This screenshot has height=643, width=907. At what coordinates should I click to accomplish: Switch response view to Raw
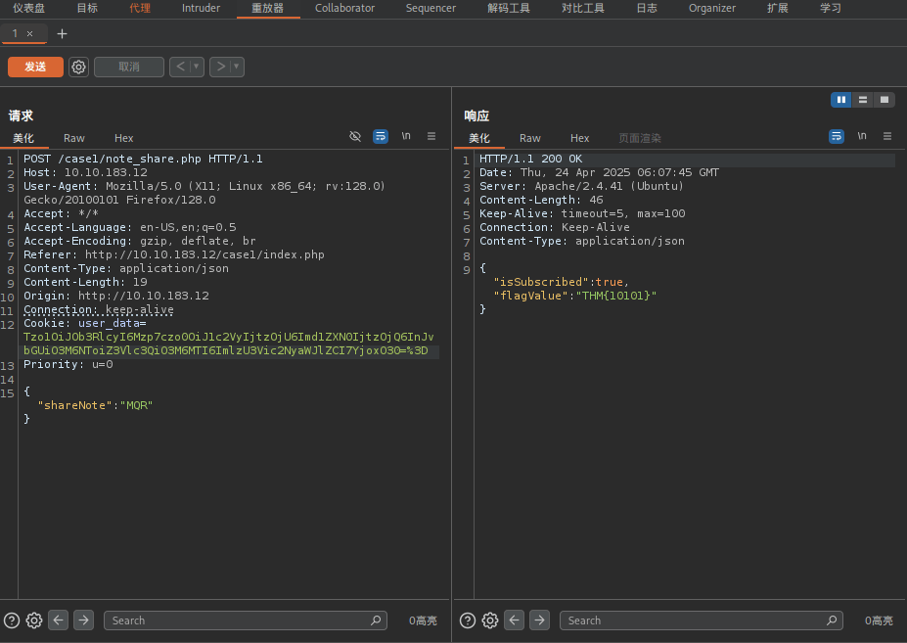(530, 138)
